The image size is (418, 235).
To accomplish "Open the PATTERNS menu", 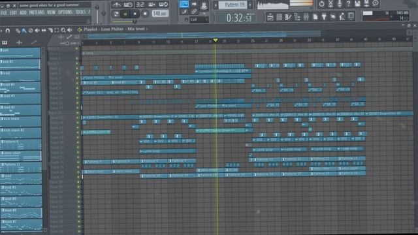I will (37, 12).
